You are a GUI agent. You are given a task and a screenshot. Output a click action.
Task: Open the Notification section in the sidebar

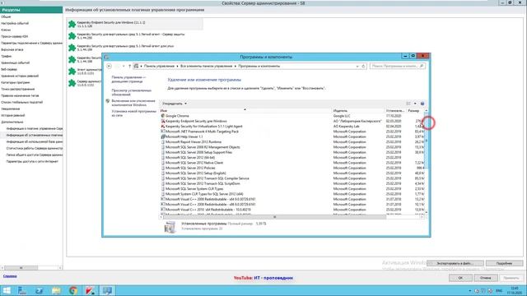tap(11, 109)
